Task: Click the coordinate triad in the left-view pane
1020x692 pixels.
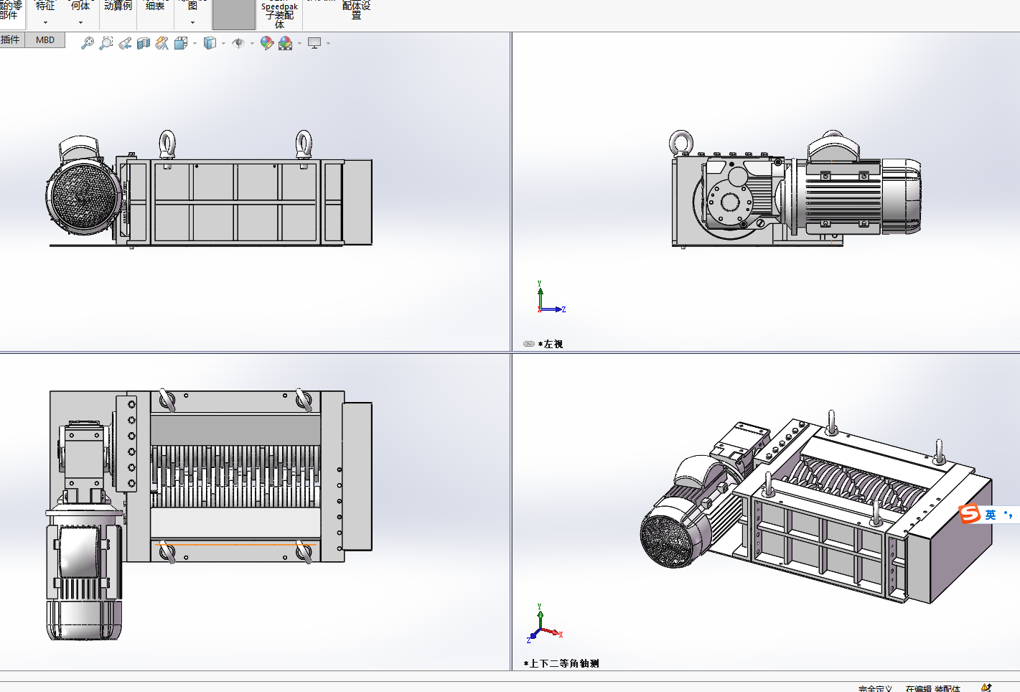Action: pyautogui.click(x=551, y=298)
